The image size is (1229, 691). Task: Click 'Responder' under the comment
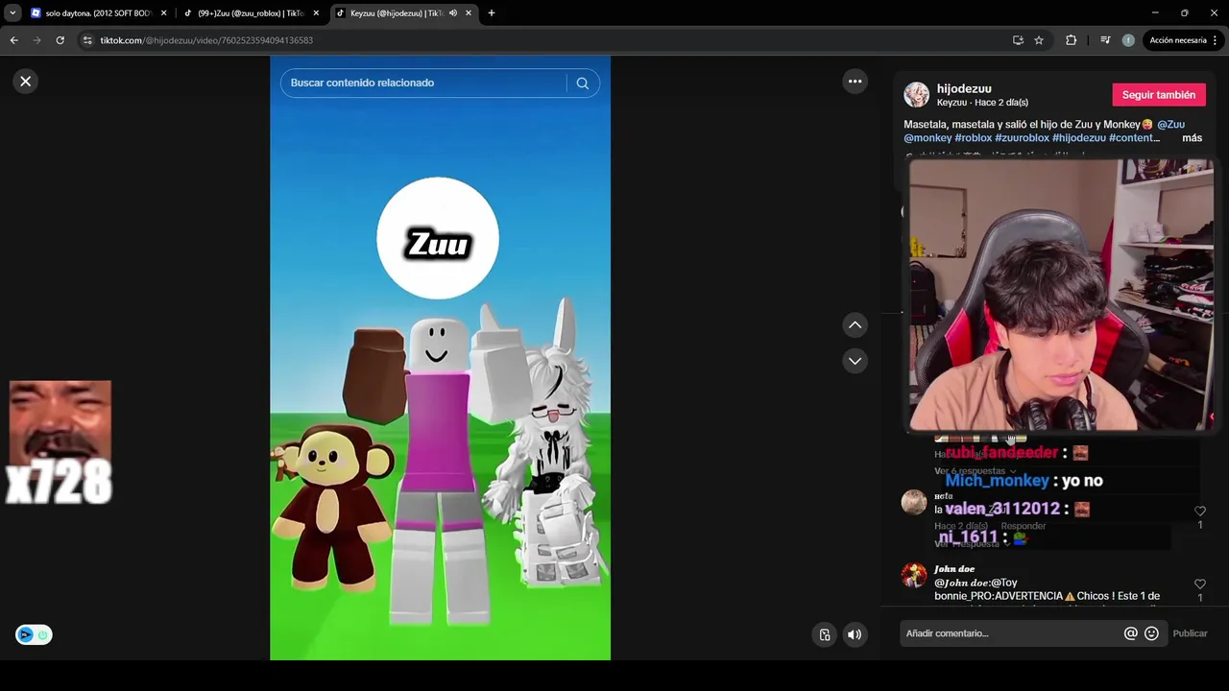pyautogui.click(x=1024, y=526)
